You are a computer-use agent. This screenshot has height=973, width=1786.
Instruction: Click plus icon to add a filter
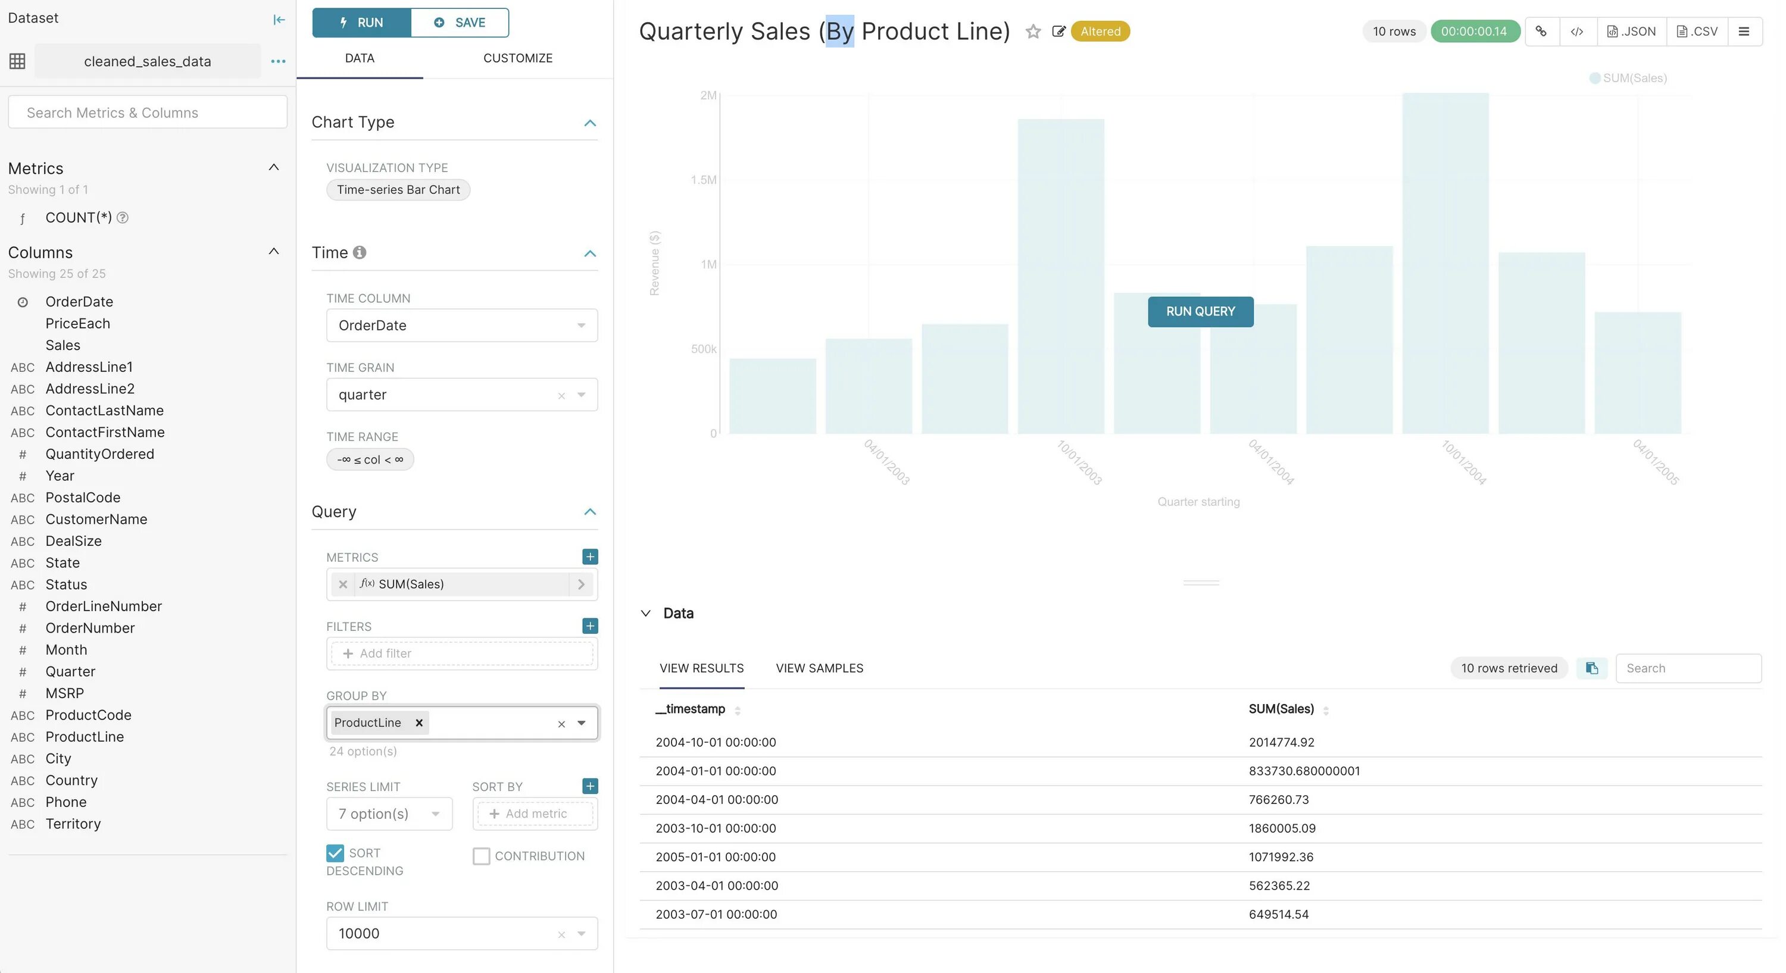pos(590,626)
